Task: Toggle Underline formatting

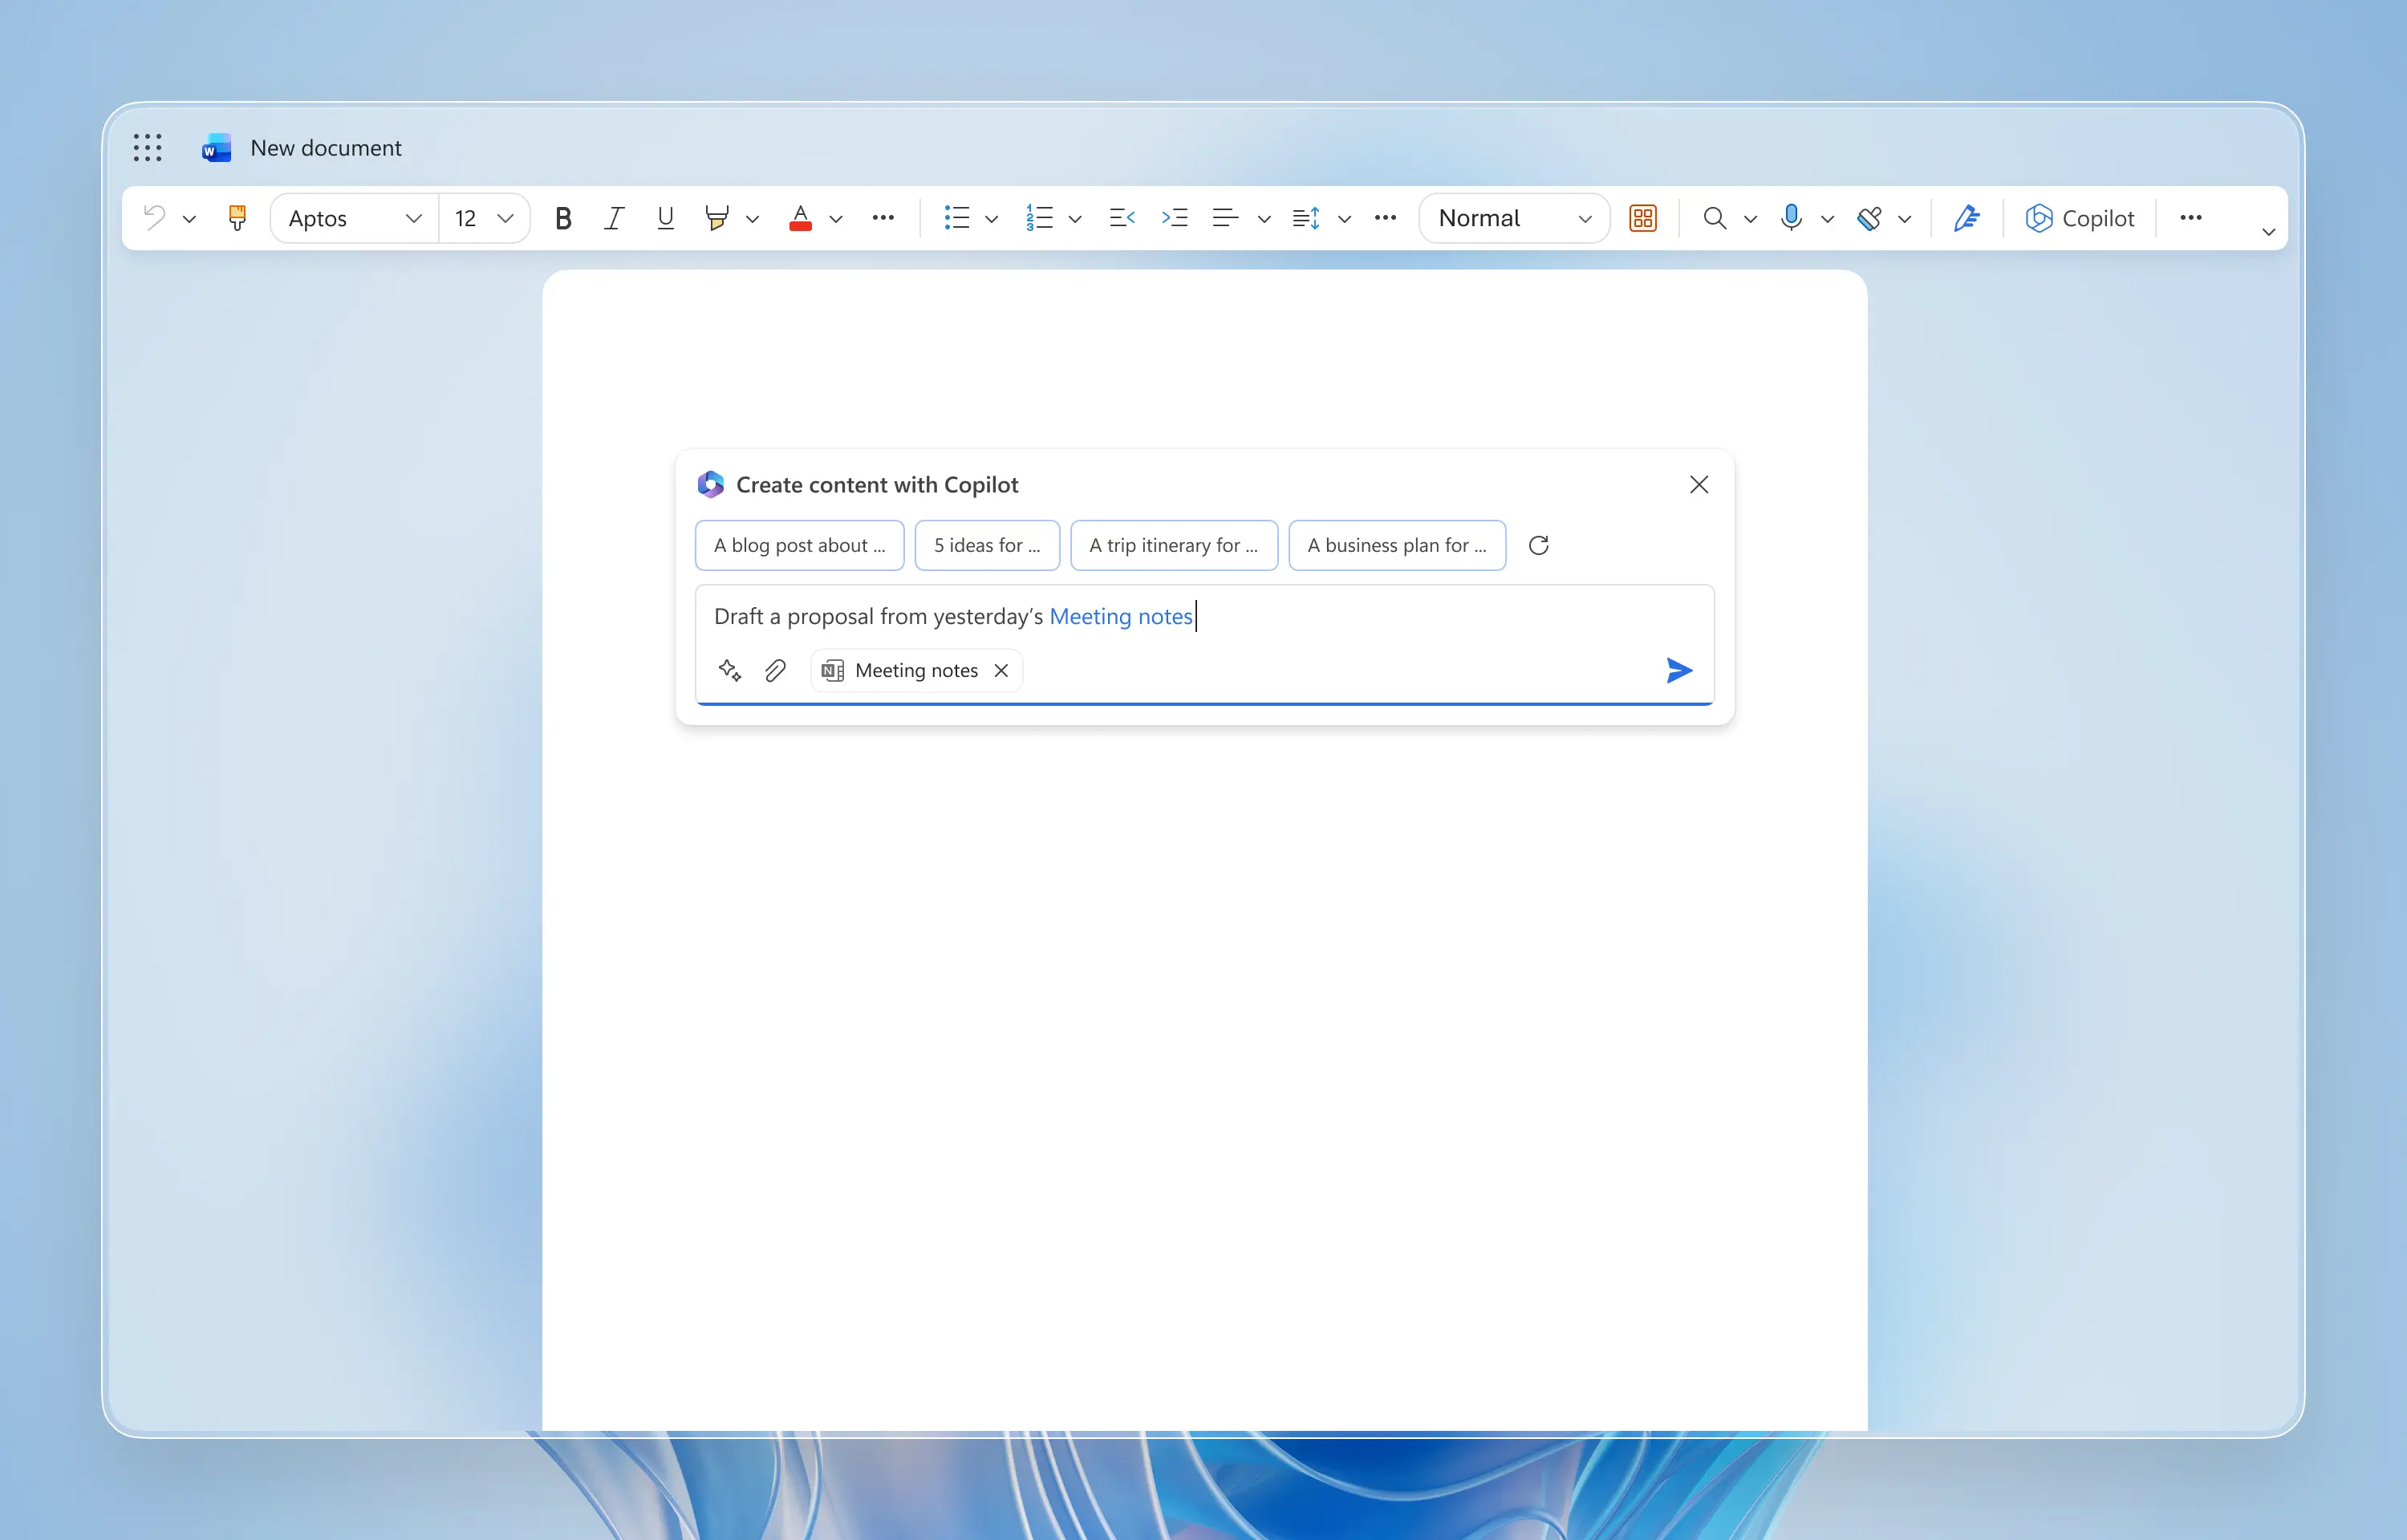Action: (x=665, y=218)
